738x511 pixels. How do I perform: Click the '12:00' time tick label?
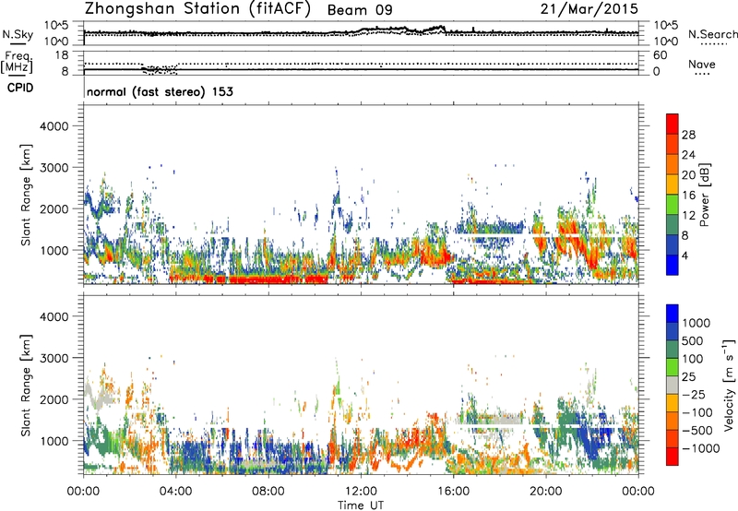361,492
